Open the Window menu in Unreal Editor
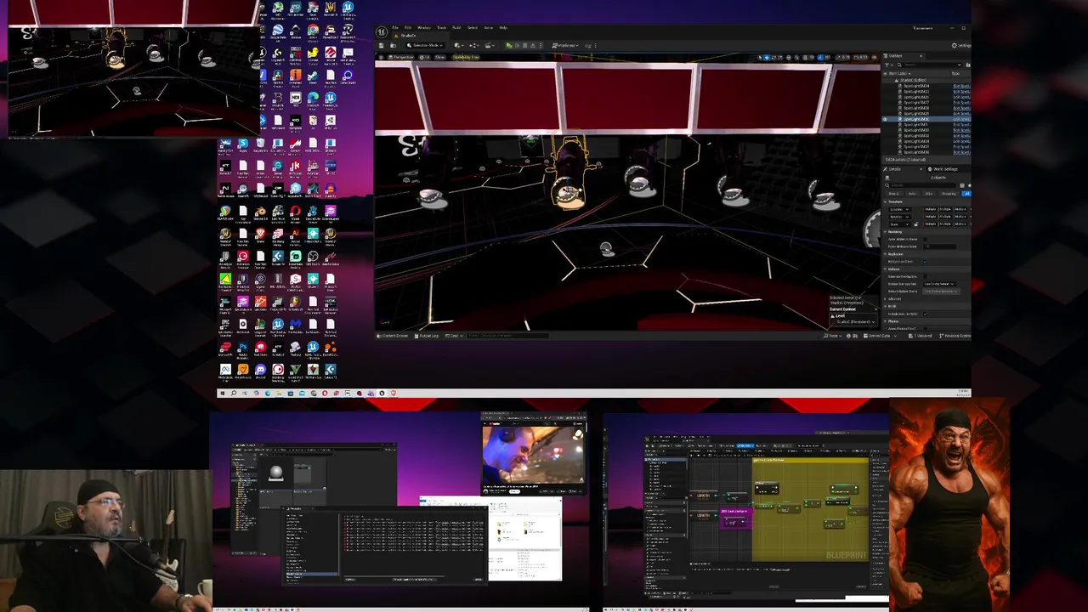Screen dimensions: 1088x612 424,27
